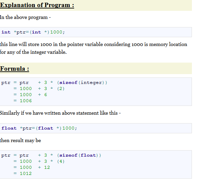Click the float keyword at line start

click(x=9, y=128)
